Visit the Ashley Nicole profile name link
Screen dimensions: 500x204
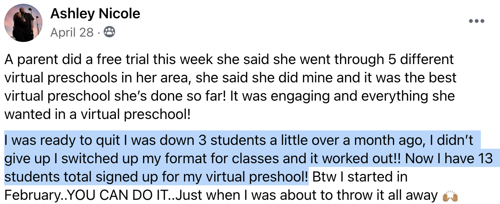pyautogui.click(x=95, y=14)
